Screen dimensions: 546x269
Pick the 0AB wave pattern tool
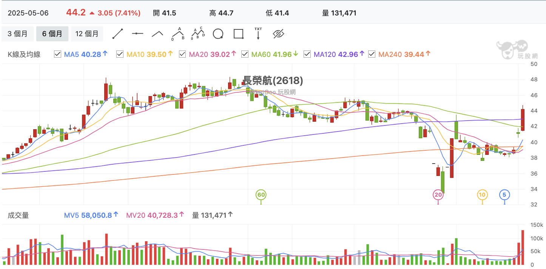(x=177, y=34)
